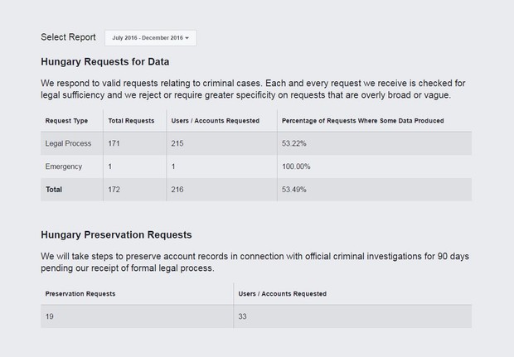Image resolution: width=514 pixels, height=357 pixels.
Task: Click the Hungary Requests for Data heading
Action: [105, 61]
